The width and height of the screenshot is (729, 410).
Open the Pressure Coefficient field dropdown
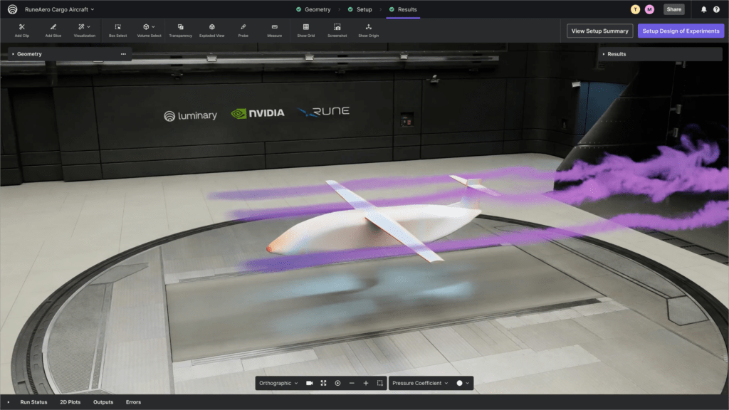pyautogui.click(x=420, y=383)
